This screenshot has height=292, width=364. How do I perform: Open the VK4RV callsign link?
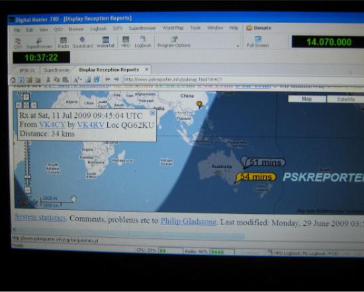[x=91, y=124]
